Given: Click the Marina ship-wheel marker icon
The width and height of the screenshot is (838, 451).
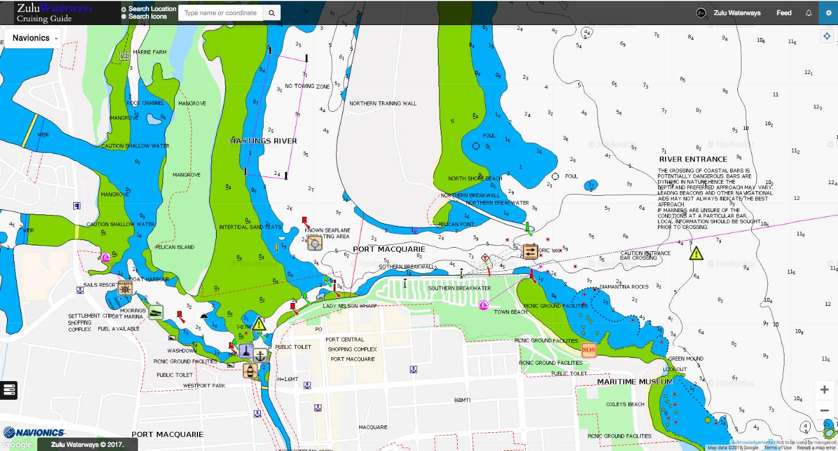Looking at the screenshot, I should 125,288.
